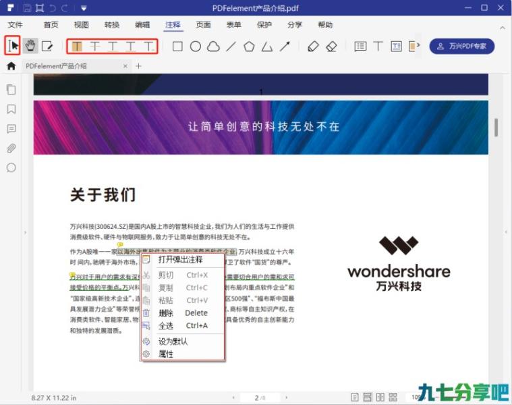Expand the right side panel arrow
The height and width of the screenshot is (405, 512).
506,232
